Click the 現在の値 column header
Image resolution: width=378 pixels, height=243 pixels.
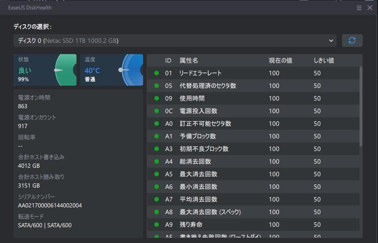[280, 60]
